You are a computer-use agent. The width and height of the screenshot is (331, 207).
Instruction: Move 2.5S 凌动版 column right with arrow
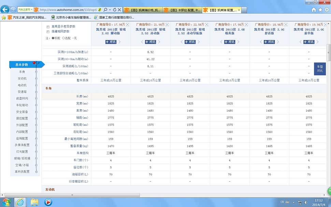point(159,42)
